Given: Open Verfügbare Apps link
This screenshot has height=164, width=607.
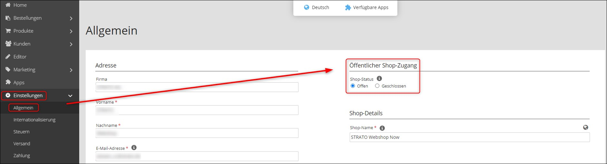Looking at the screenshot, I should [371, 7].
